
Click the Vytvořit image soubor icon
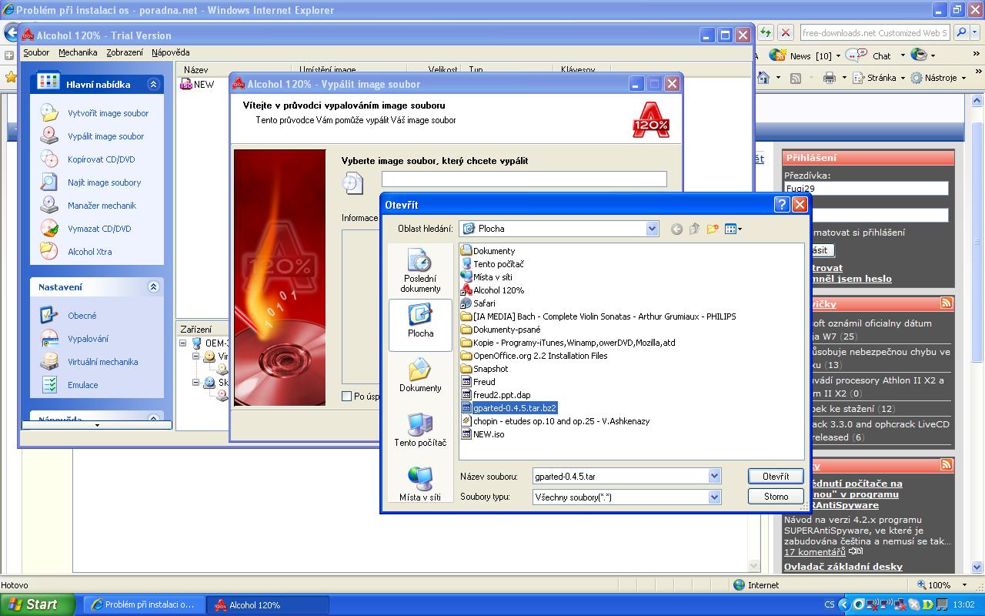pos(49,113)
